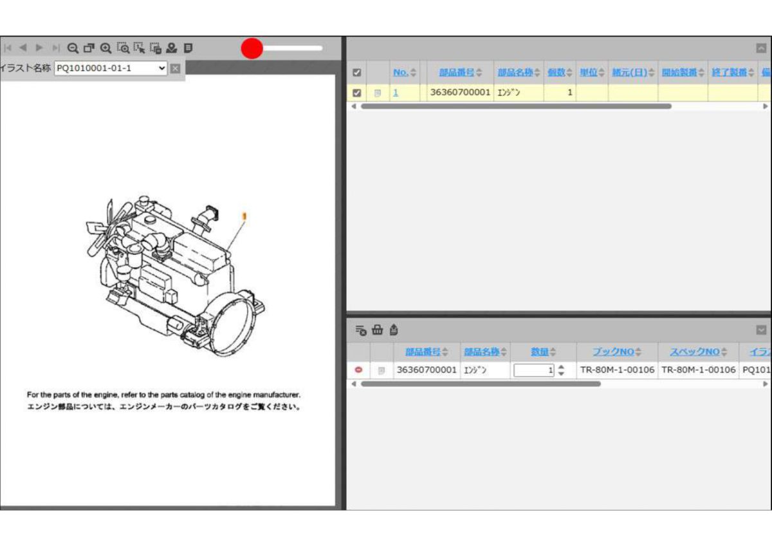The height and width of the screenshot is (546, 772).
Task: Click the export icon in cart toolbar
Action: point(394,330)
